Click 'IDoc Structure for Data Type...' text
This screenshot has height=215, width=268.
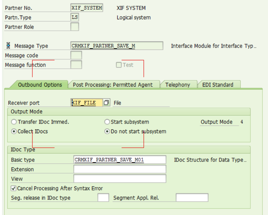(210, 160)
